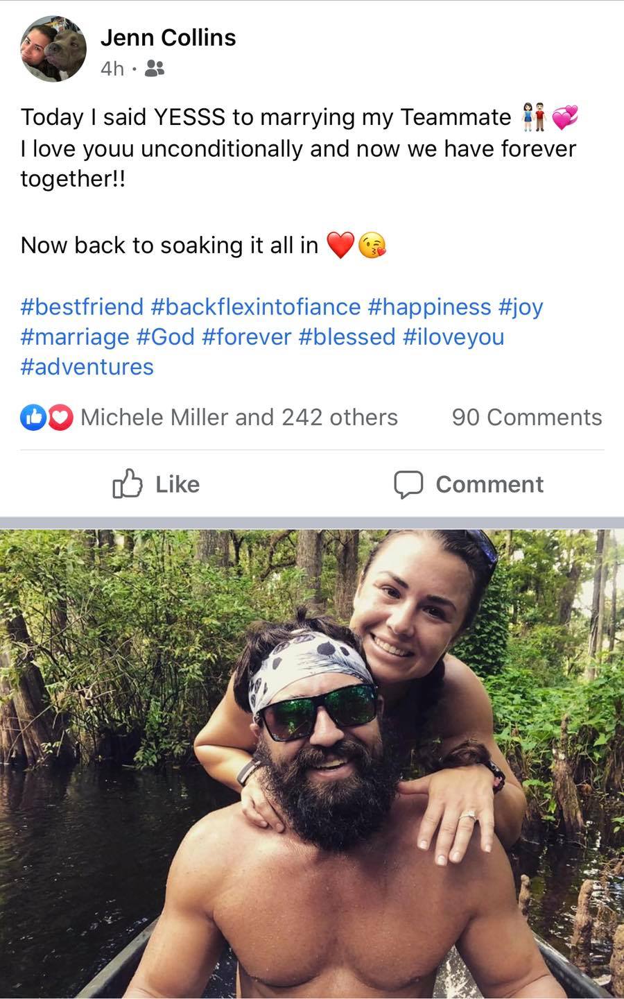Open the blue like reaction icon
This screenshot has width=624, height=999.
[32, 417]
